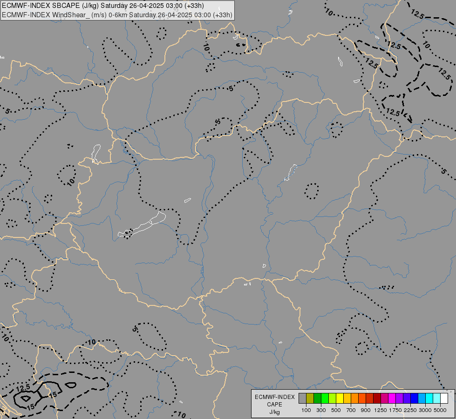Image resolution: width=456 pixels, height=419 pixels.
Task: Click the legend value 2250
Action: [410, 410]
